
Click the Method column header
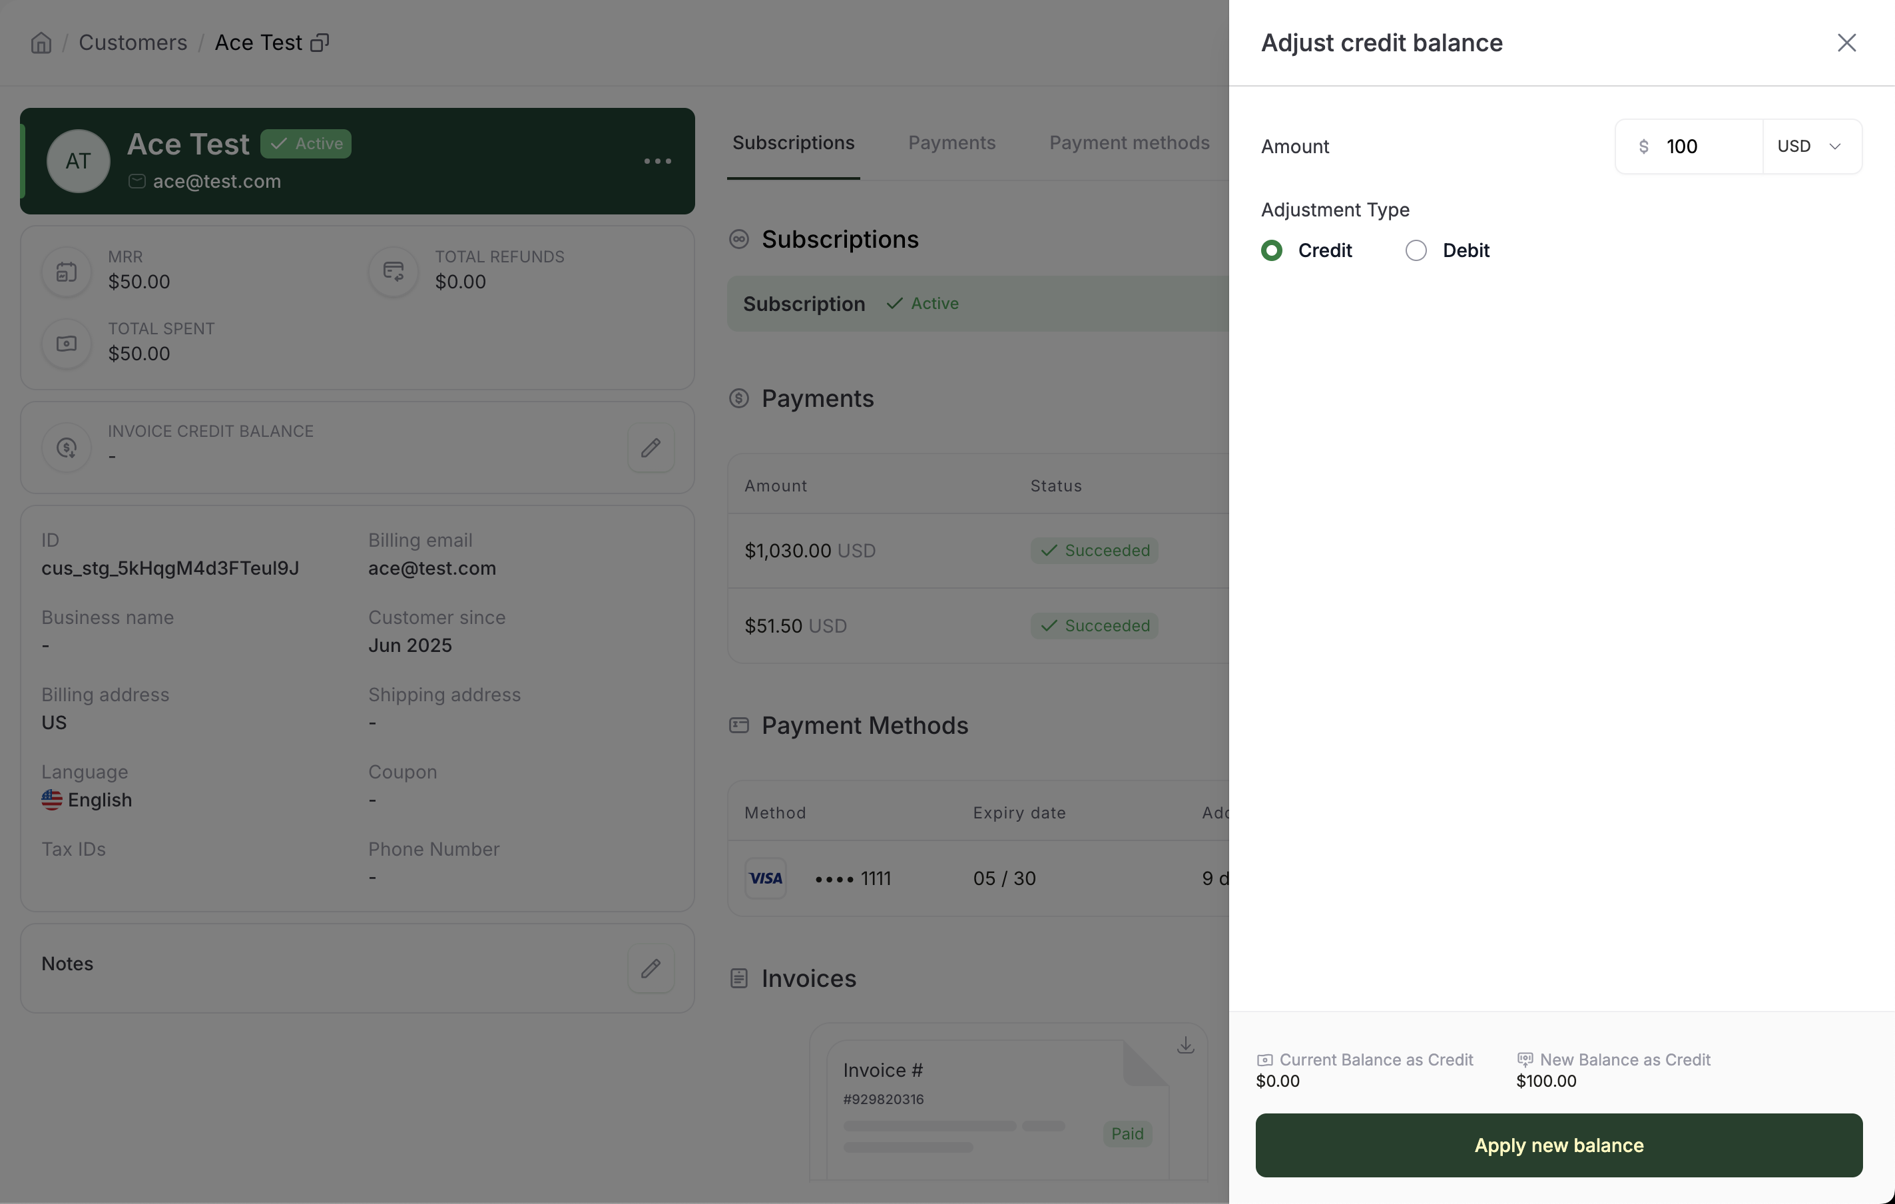[775, 813]
